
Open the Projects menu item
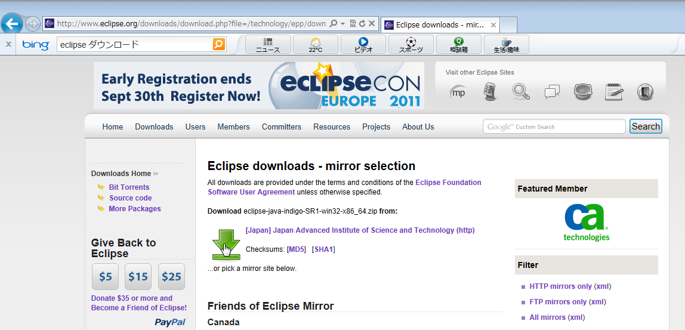pos(376,127)
